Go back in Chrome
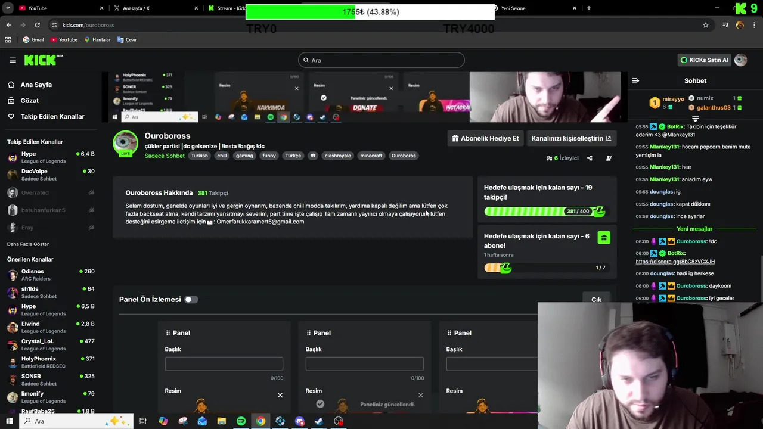The width and height of the screenshot is (763, 429). (x=8, y=25)
